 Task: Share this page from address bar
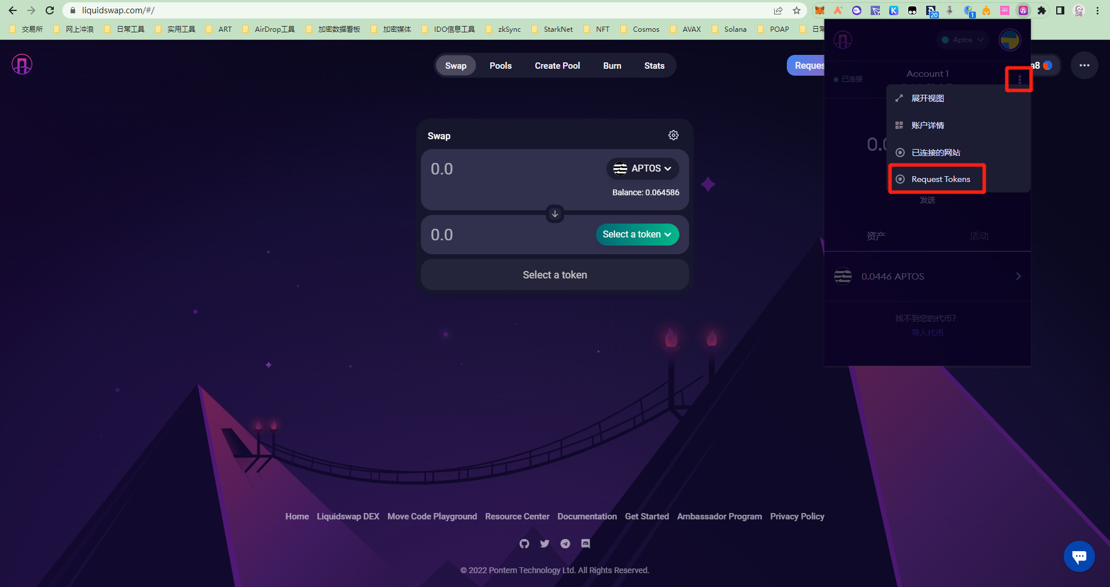tap(778, 10)
